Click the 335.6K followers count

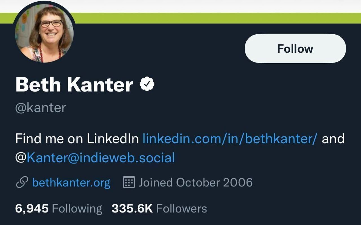pyautogui.click(x=132, y=209)
